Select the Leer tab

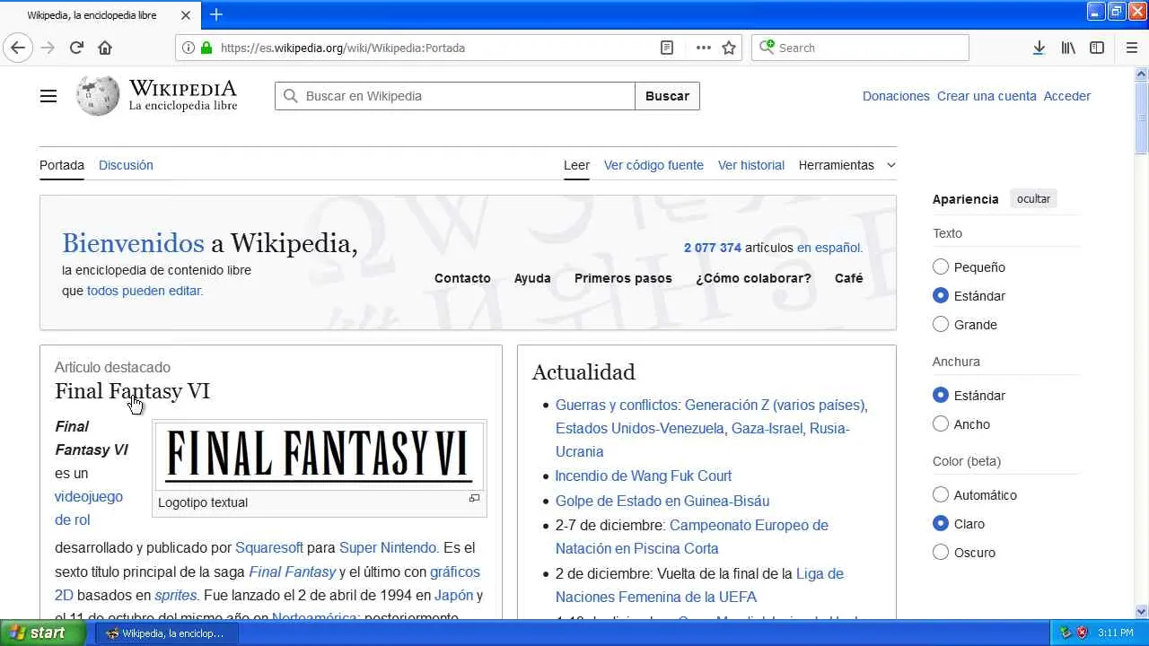(576, 165)
